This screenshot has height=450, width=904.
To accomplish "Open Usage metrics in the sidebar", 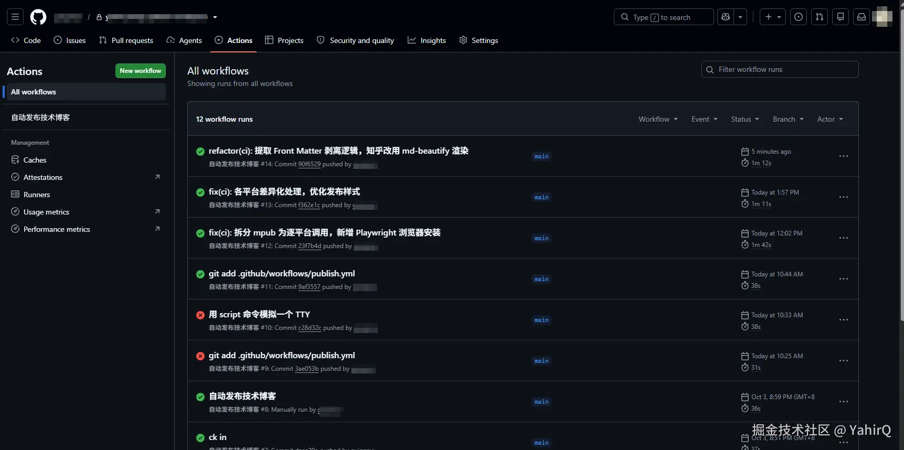I will [x=86, y=212].
